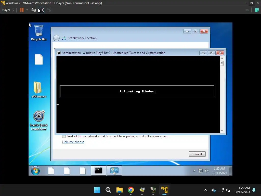Select the eXPerience folder icon
The image size is (261, 196).
coord(39,90)
